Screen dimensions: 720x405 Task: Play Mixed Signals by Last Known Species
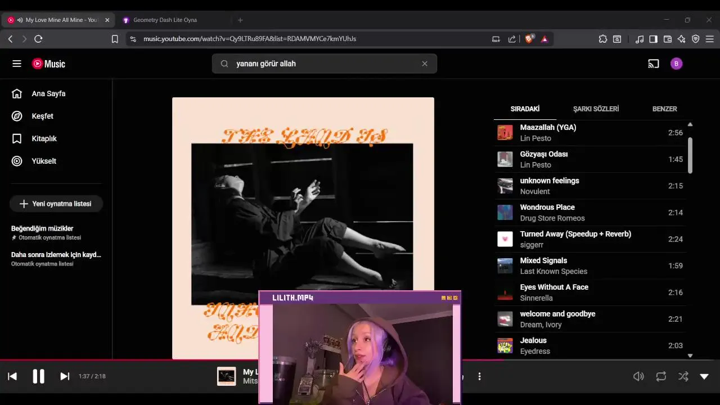point(591,265)
